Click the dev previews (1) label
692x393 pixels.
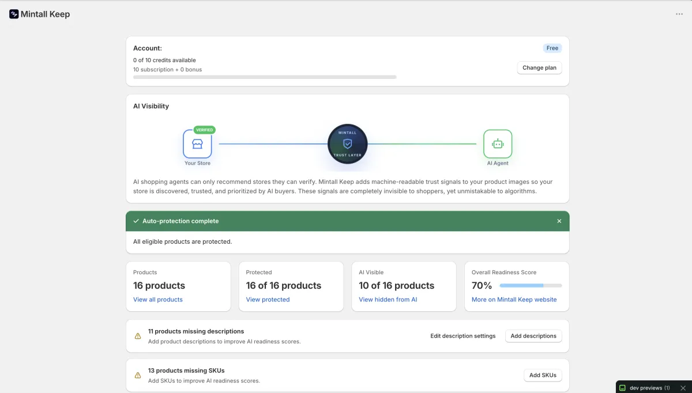click(x=650, y=388)
